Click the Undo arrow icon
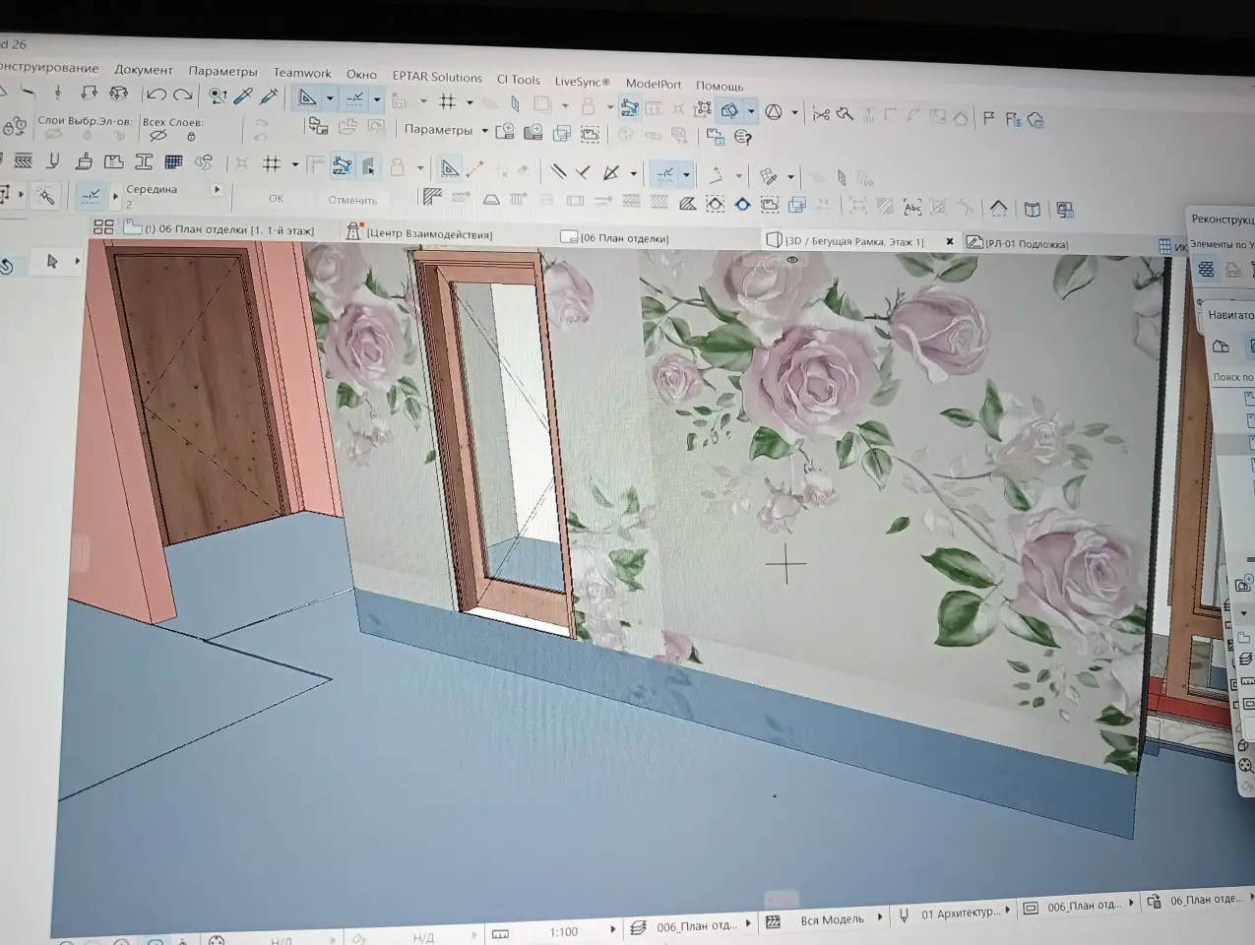Viewport: 1255px width, 945px height. (x=156, y=94)
